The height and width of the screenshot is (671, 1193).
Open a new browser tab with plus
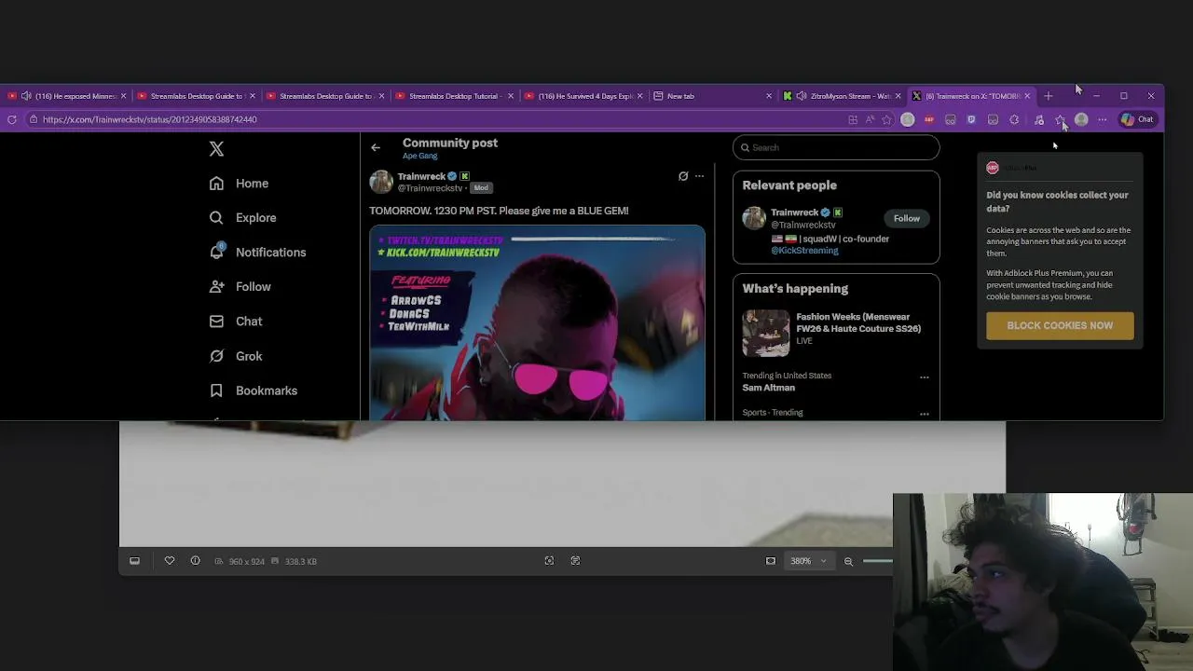click(1049, 96)
